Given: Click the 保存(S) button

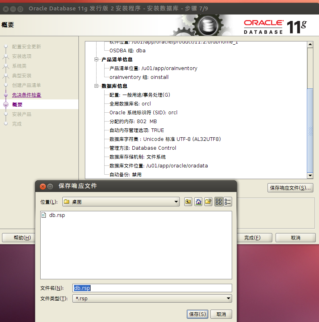Looking at the screenshot, I should [x=198, y=314].
